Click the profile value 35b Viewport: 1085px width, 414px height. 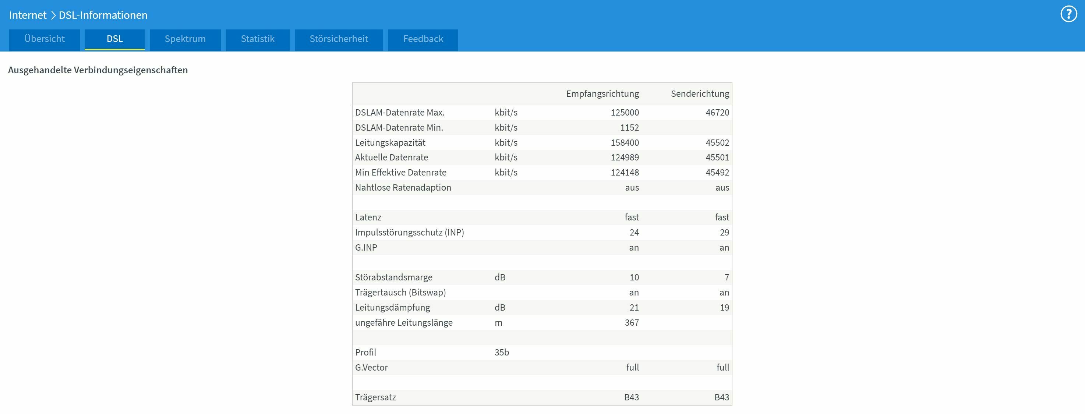click(x=502, y=353)
